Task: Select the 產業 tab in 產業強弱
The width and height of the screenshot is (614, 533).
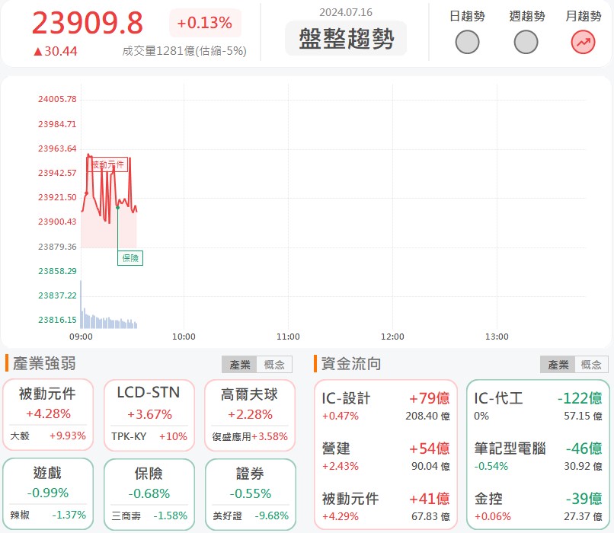Action: point(238,364)
